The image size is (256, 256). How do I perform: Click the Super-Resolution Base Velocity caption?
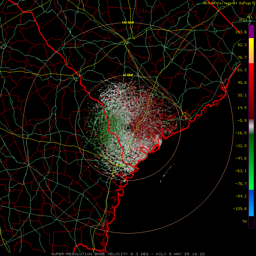pos(128,254)
